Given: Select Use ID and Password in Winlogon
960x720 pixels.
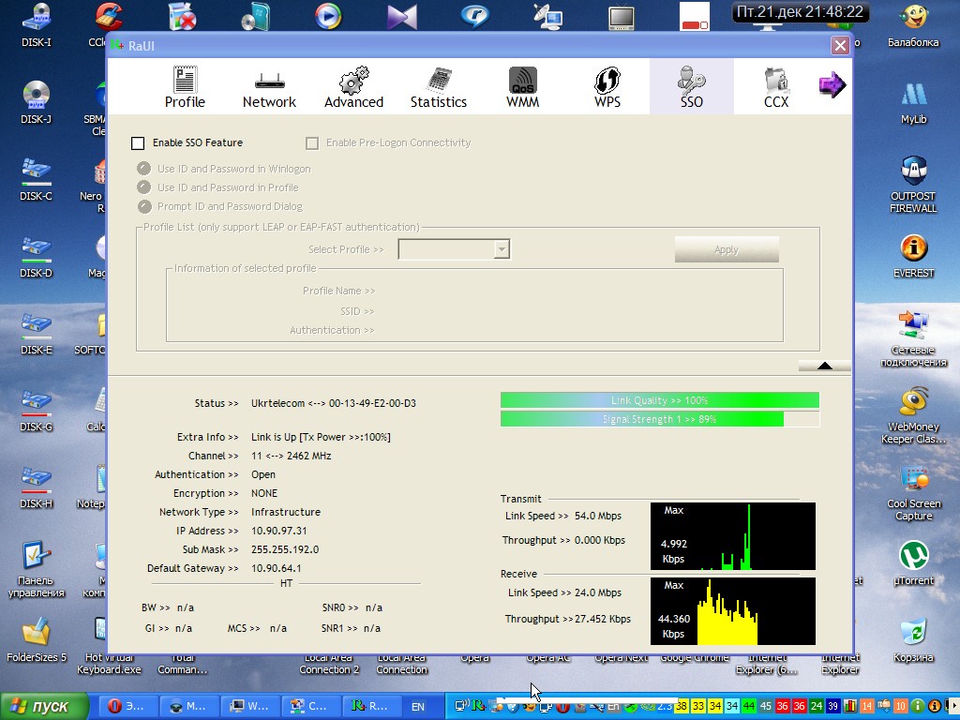Looking at the screenshot, I should click(x=144, y=169).
